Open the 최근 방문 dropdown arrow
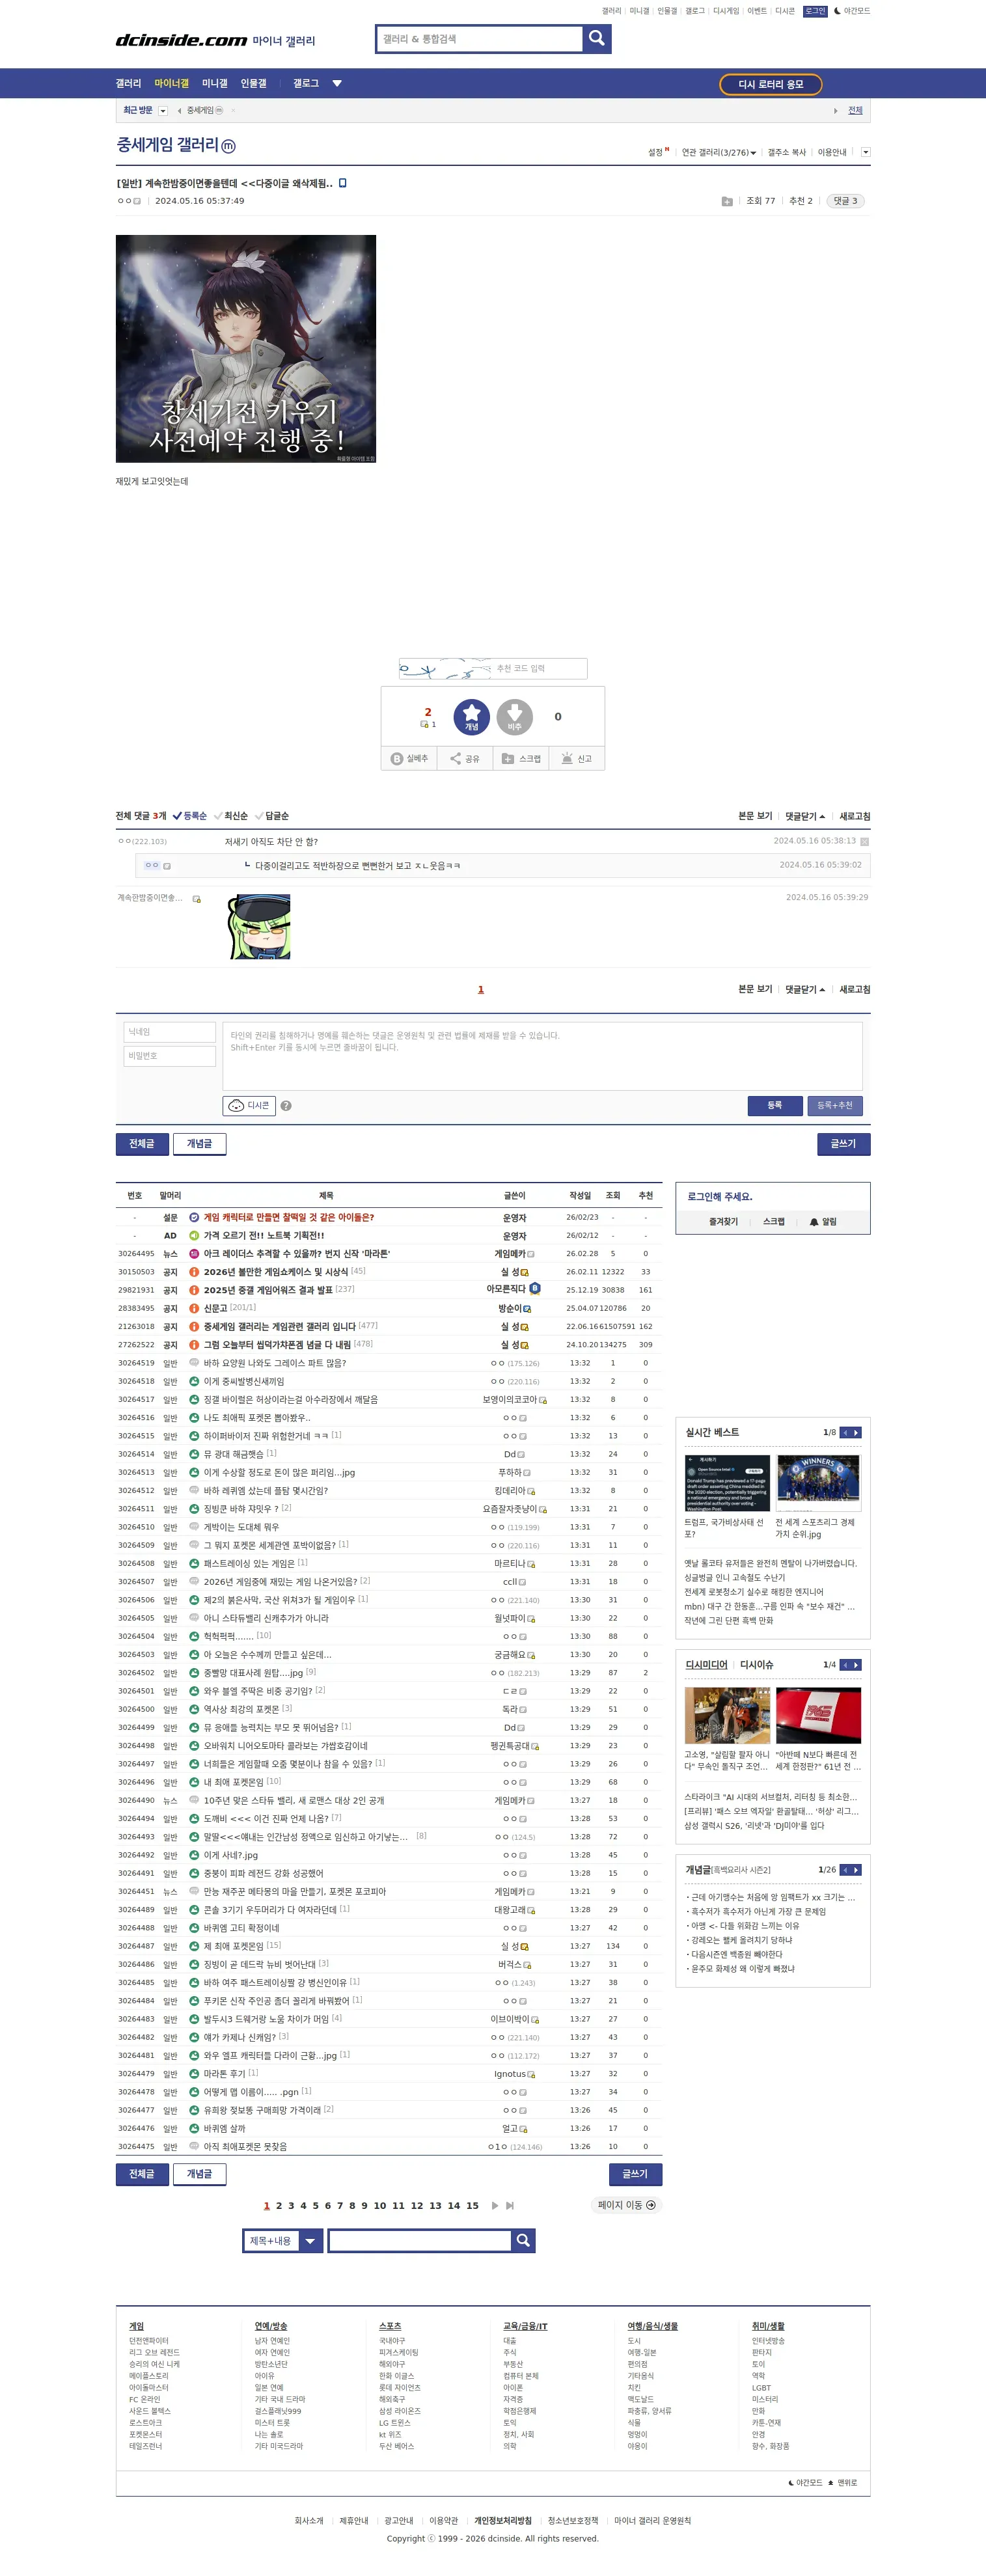This screenshot has height=2576, width=986. [163, 111]
